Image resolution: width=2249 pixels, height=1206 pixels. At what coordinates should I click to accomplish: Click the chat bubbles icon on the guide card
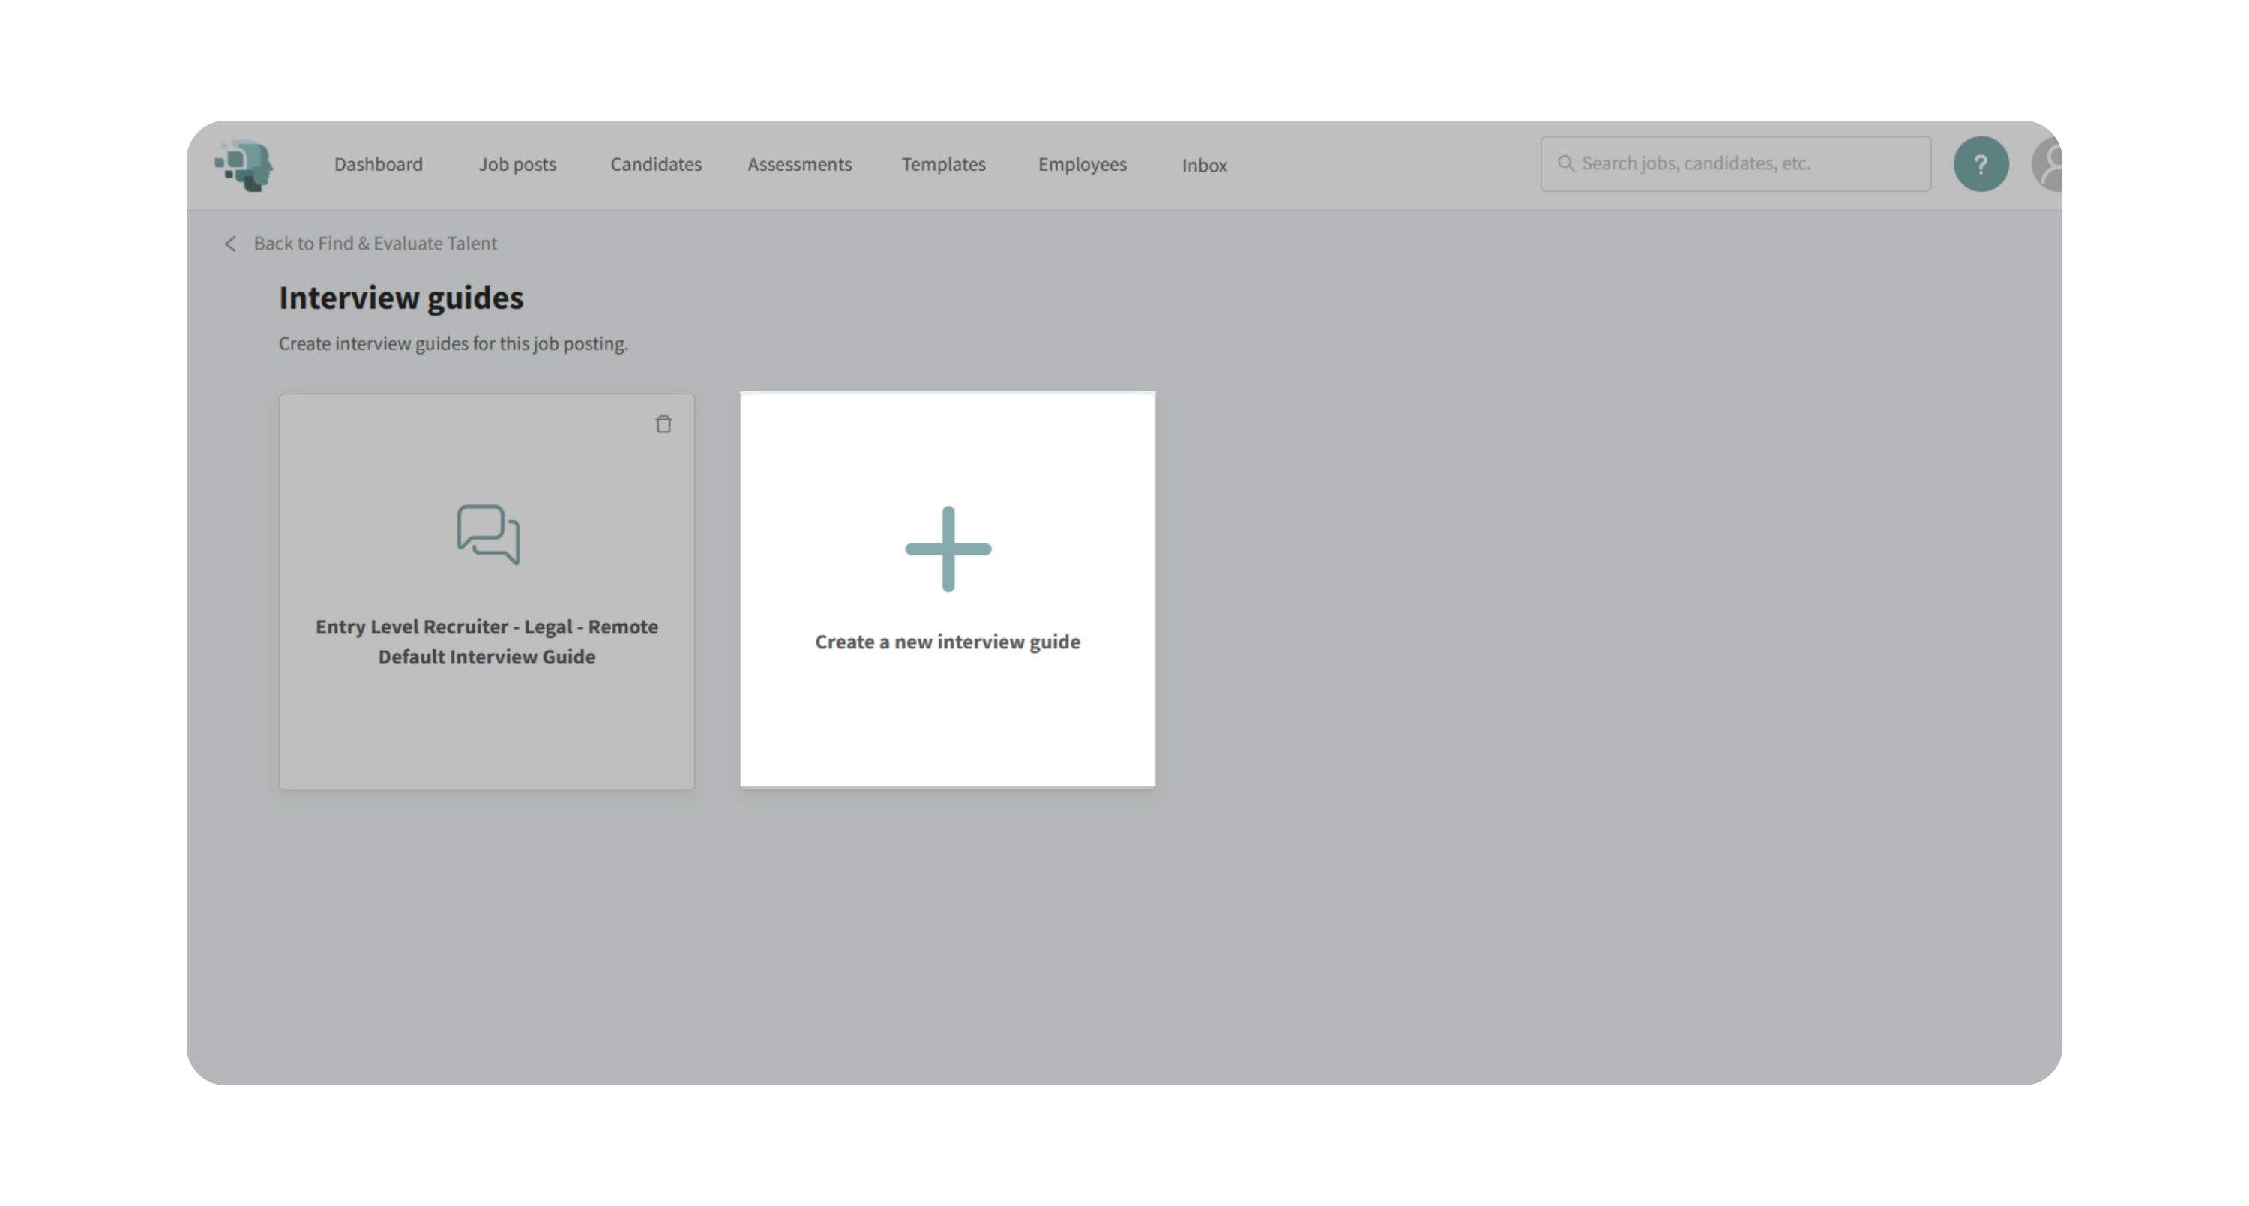click(488, 534)
